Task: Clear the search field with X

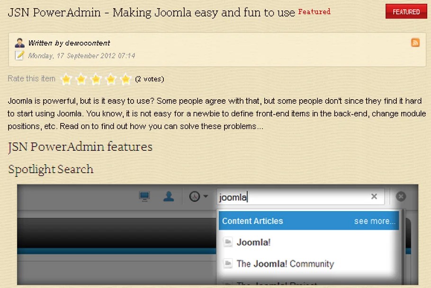Action: point(374,196)
